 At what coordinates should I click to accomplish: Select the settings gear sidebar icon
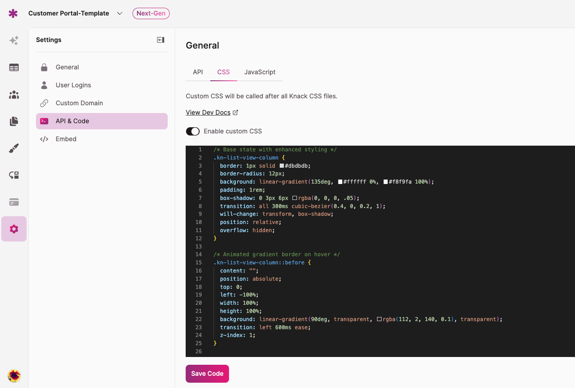point(14,229)
